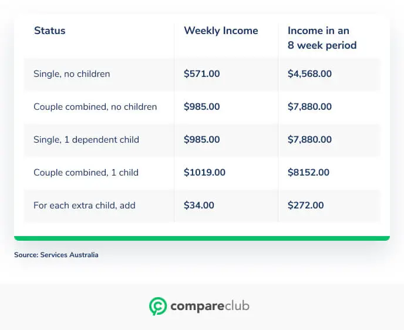This screenshot has width=404, height=330.
Task: Click the For each extra child, add label
Action: point(84,206)
